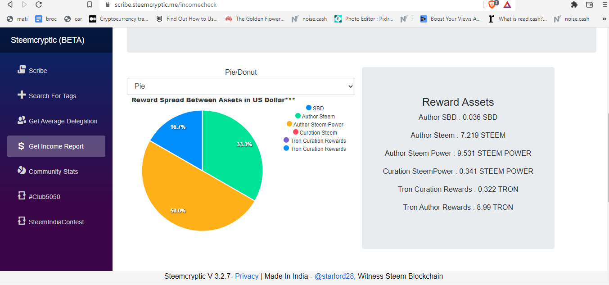Screen dimensions: 609x285
Task: Reload the page with refresh icon
Action: [x=39, y=5]
